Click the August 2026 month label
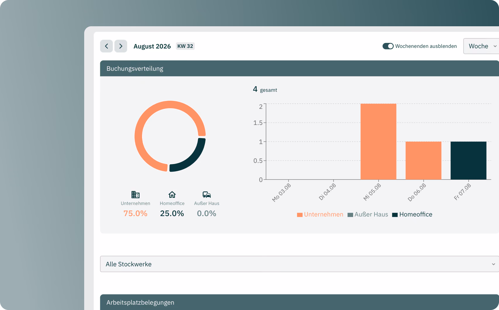Screen dimensions: 499x310 (x=152, y=46)
